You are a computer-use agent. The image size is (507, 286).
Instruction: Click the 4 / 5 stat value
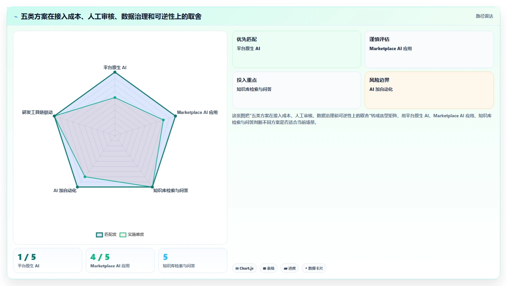(100, 257)
